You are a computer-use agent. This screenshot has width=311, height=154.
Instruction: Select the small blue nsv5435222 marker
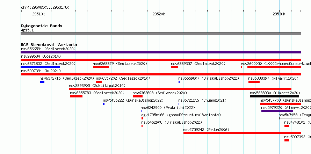104,104
